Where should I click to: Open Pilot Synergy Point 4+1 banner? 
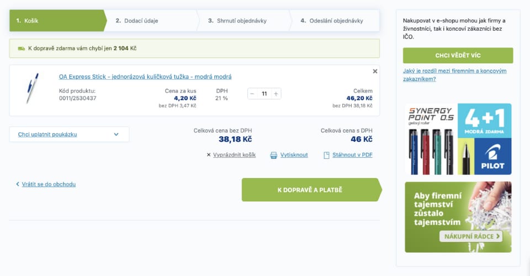(458, 139)
